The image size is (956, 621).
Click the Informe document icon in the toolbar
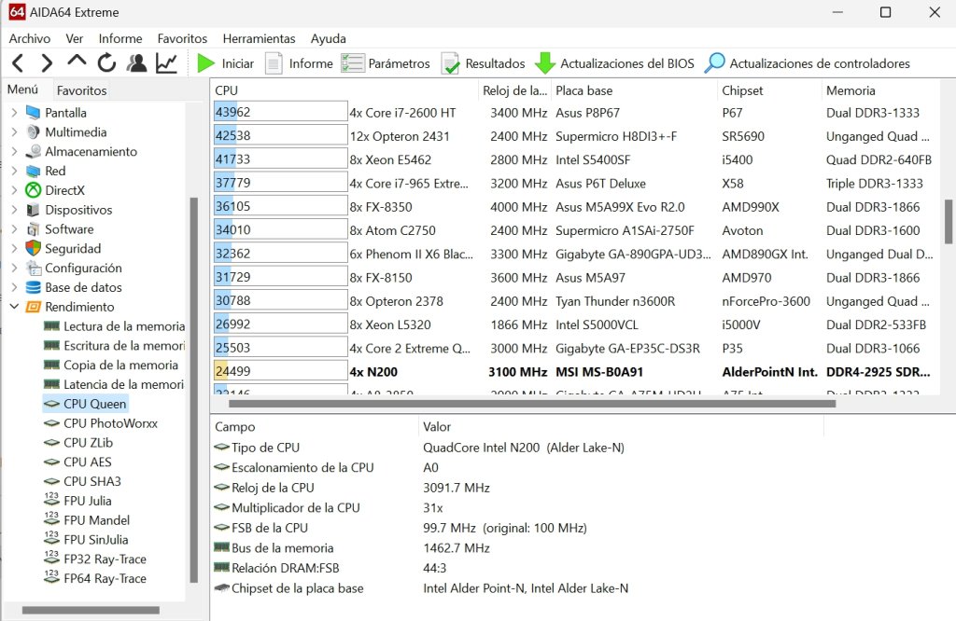pos(274,63)
